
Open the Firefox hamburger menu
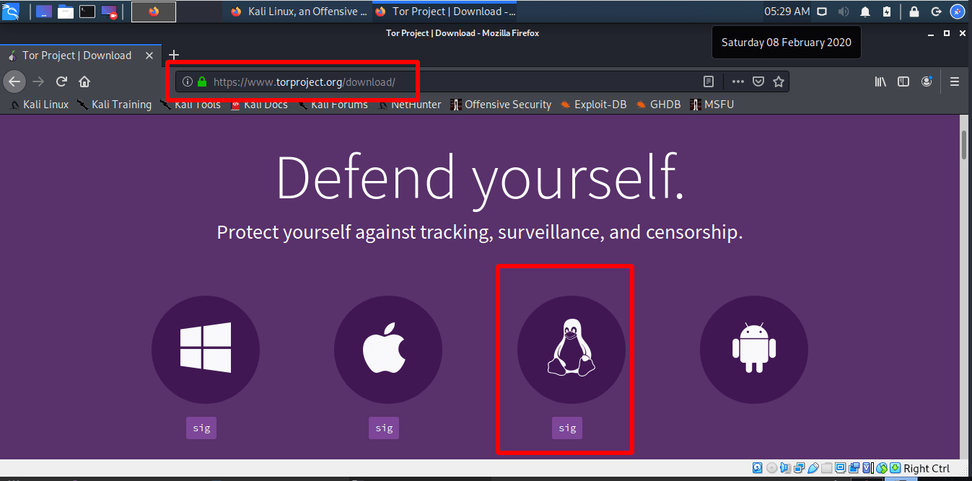[955, 81]
